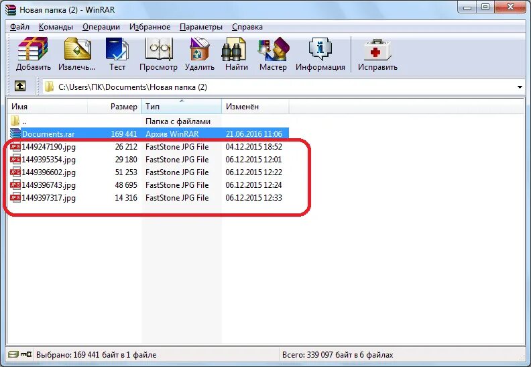Image resolution: width=531 pixels, height=367 pixels.
Task: Click the Documents.rar archive icon
Action: click(15, 134)
